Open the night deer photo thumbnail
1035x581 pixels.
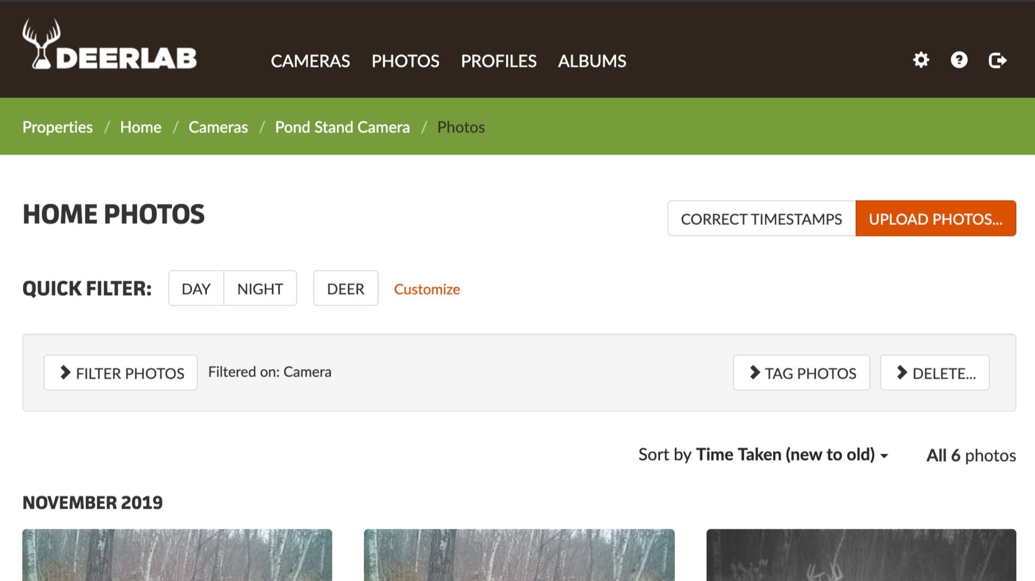[x=861, y=556]
